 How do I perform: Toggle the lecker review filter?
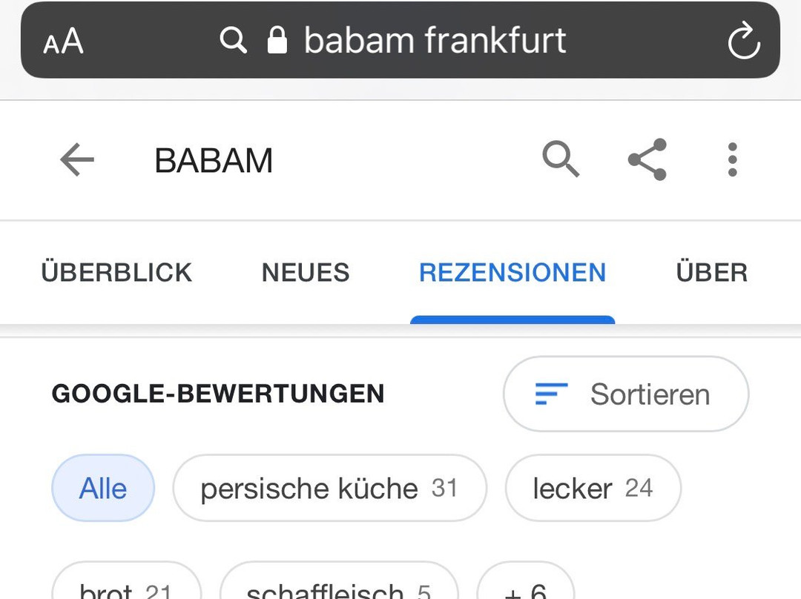click(593, 489)
